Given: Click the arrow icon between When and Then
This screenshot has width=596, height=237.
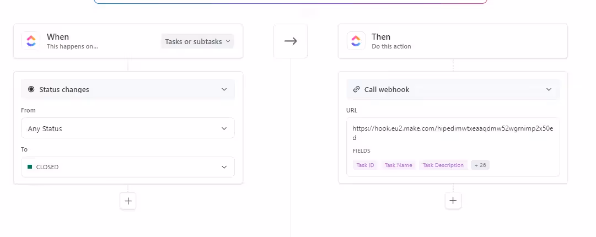Looking at the screenshot, I should pos(291,41).
